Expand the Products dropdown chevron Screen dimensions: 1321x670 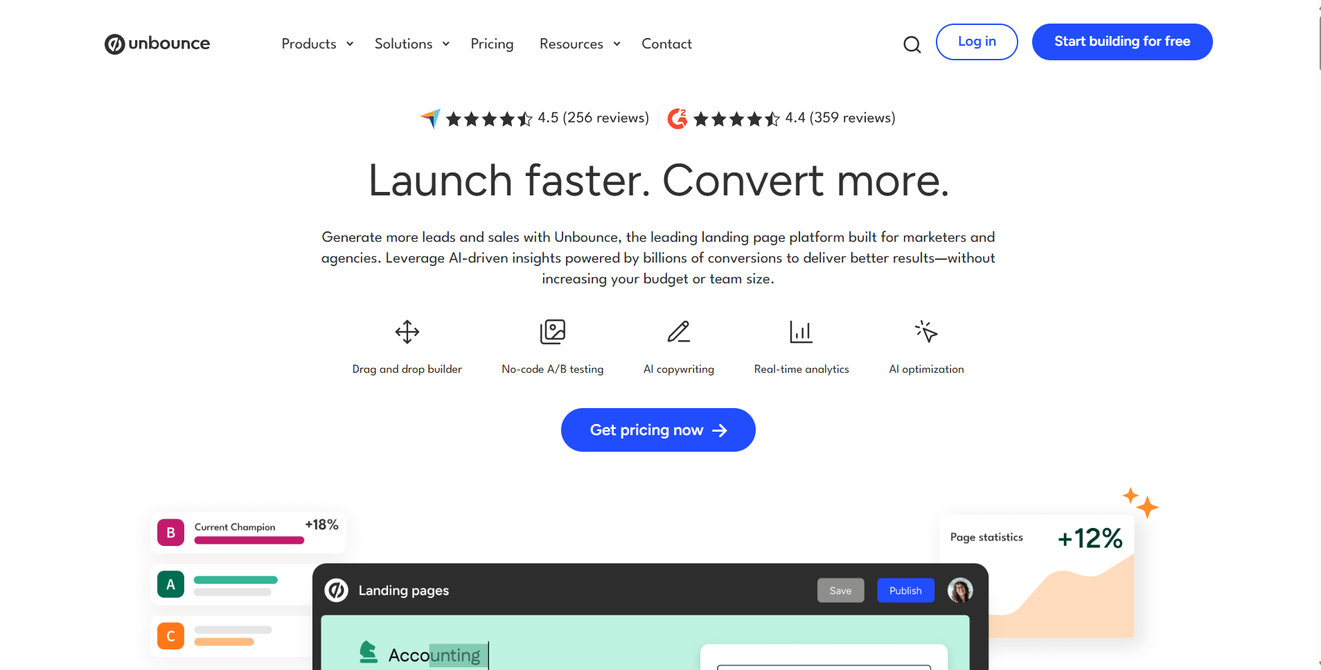click(x=350, y=44)
